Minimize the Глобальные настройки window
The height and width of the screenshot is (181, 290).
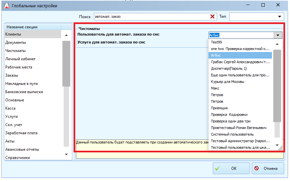point(248,5)
